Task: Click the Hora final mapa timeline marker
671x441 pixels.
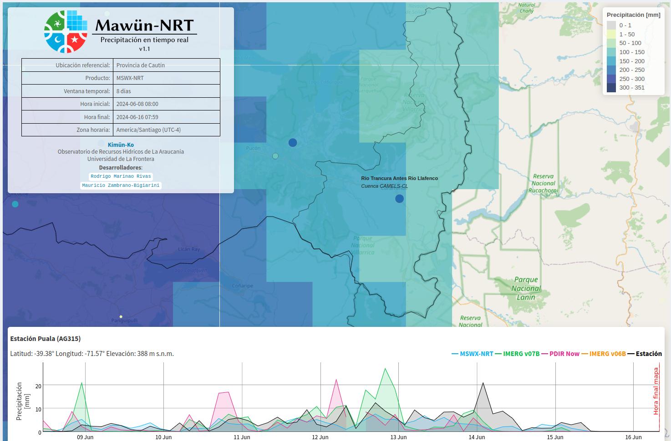Action: coord(656,391)
